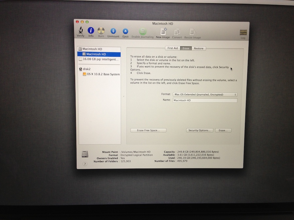Switch to the First Aid tab
The height and width of the screenshot is (220, 294).
[172, 48]
